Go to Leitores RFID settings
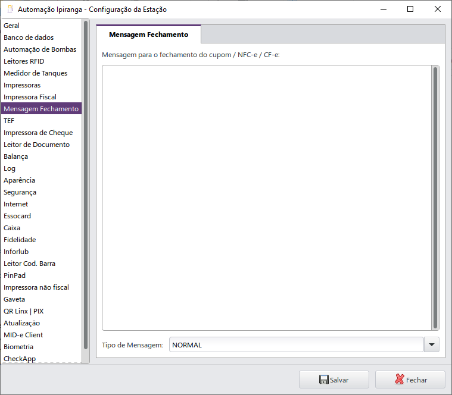 pyautogui.click(x=41, y=61)
